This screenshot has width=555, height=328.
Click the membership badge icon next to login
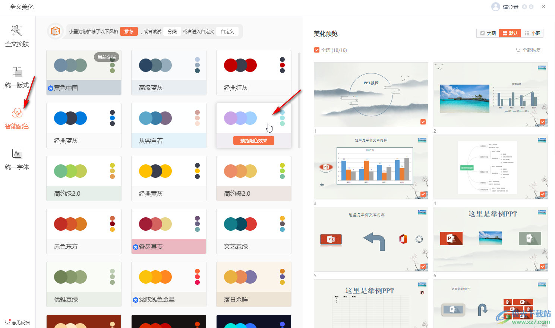(x=524, y=7)
